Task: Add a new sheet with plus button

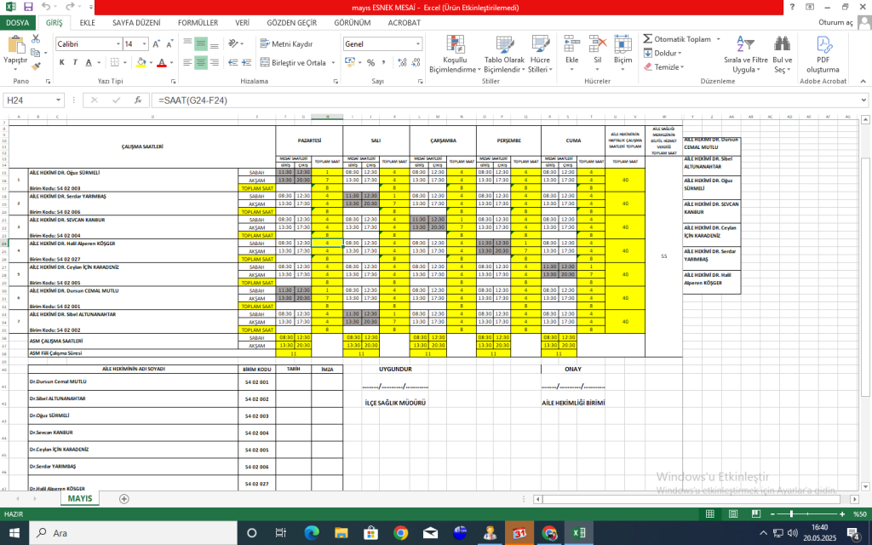Action: click(124, 499)
